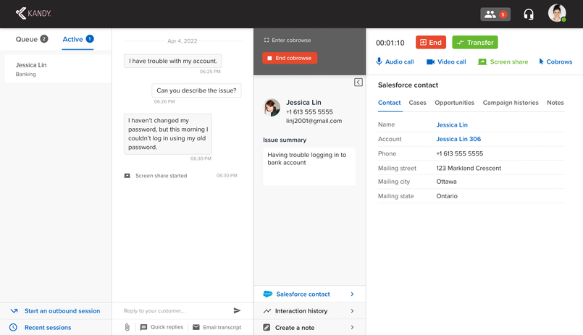Expand Create a note

pos(310,328)
